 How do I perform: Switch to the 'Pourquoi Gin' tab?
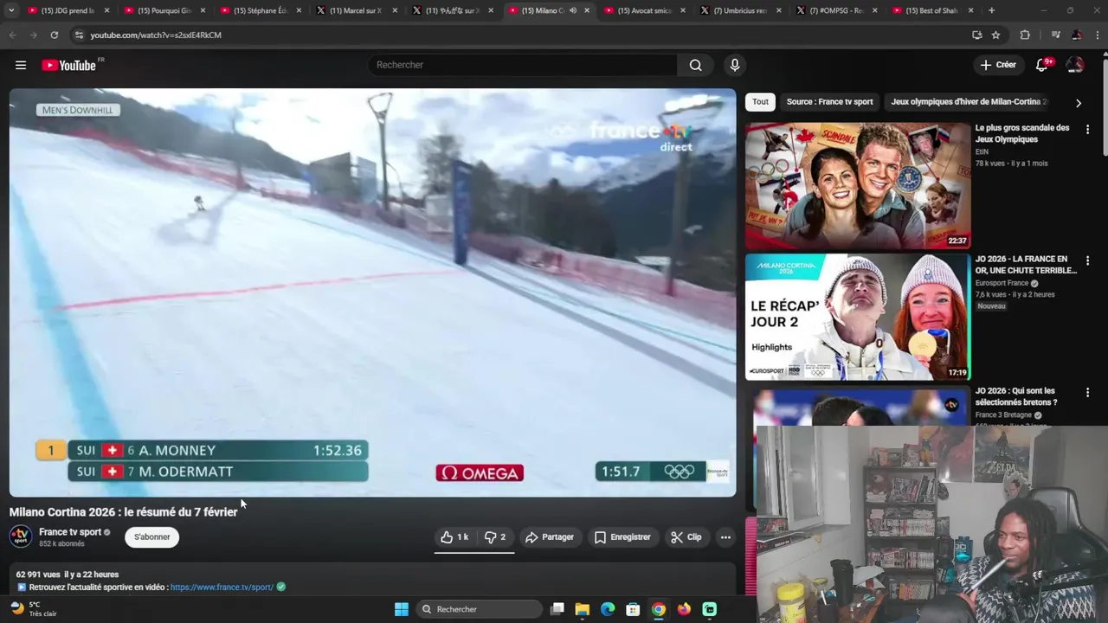164,10
